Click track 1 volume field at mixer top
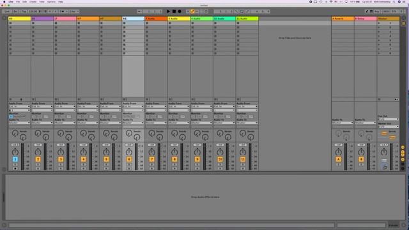Image resolution: width=409 pixels, height=230 pixels. click(x=15, y=145)
